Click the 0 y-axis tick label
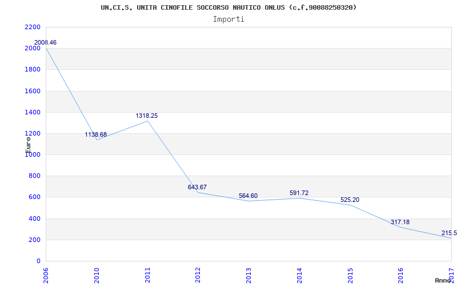The width and height of the screenshot is (457, 286). (38, 261)
